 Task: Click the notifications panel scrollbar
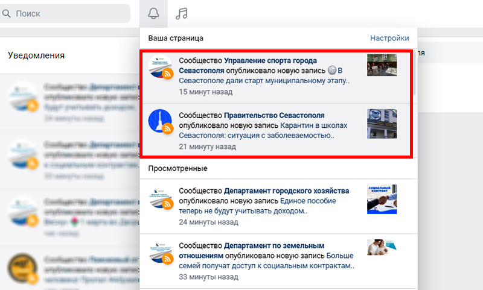tap(415, 72)
